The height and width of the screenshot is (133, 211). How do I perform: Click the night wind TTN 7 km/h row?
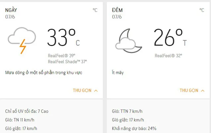click(127, 111)
